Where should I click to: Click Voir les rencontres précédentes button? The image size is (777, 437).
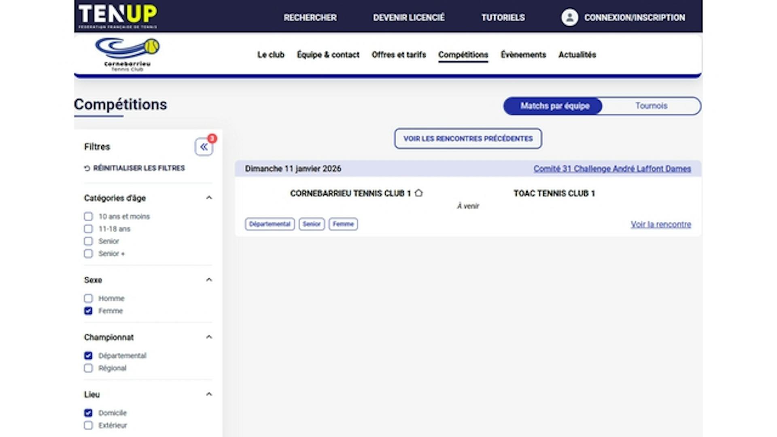click(x=468, y=139)
